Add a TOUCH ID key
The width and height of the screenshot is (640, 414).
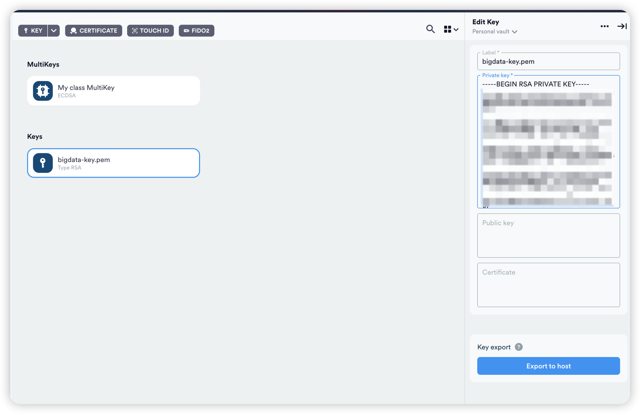pyautogui.click(x=150, y=31)
